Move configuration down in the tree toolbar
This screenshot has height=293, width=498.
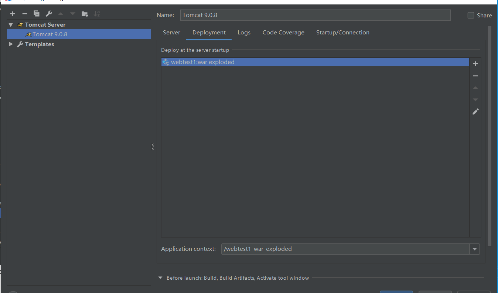[x=73, y=14]
